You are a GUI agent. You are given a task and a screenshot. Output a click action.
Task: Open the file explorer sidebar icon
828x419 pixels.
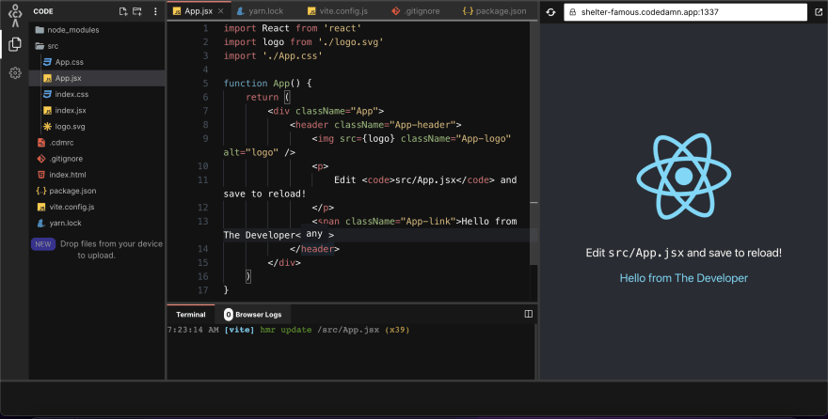(x=15, y=44)
